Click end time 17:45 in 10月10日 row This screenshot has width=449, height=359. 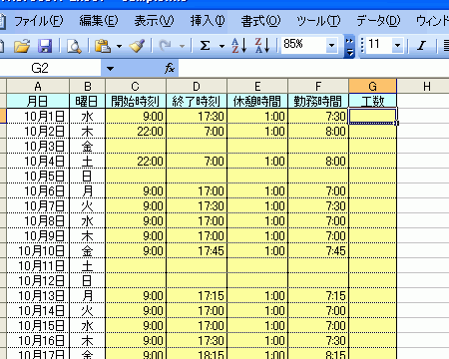click(x=197, y=250)
